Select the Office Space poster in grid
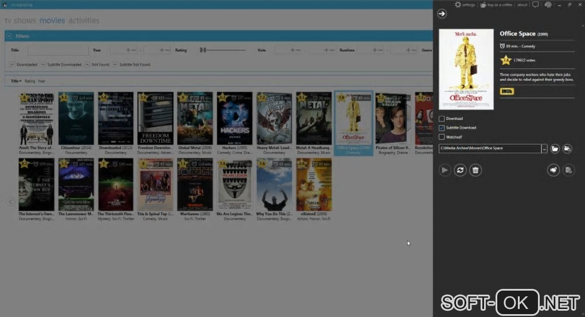The image size is (585, 317). click(353, 119)
